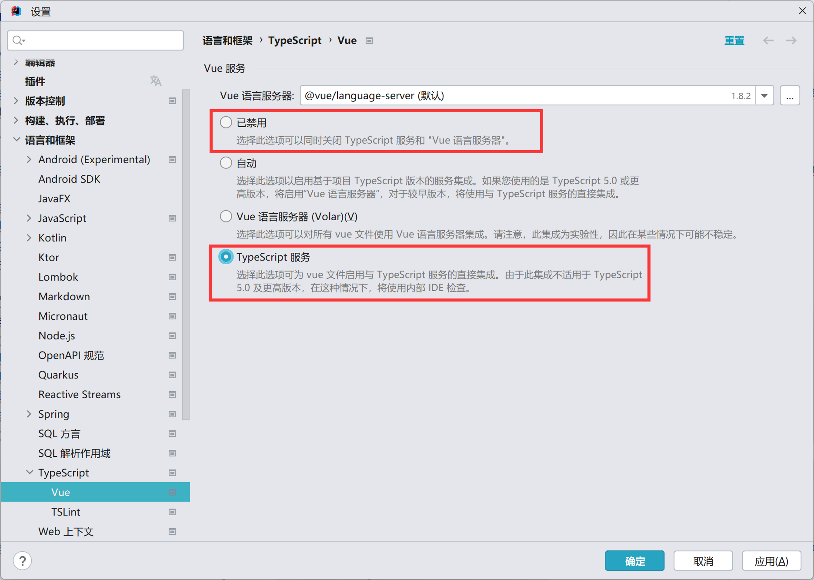Focus the settings search field
Viewport: 814px width, 580px height.
click(x=95, y=40)
